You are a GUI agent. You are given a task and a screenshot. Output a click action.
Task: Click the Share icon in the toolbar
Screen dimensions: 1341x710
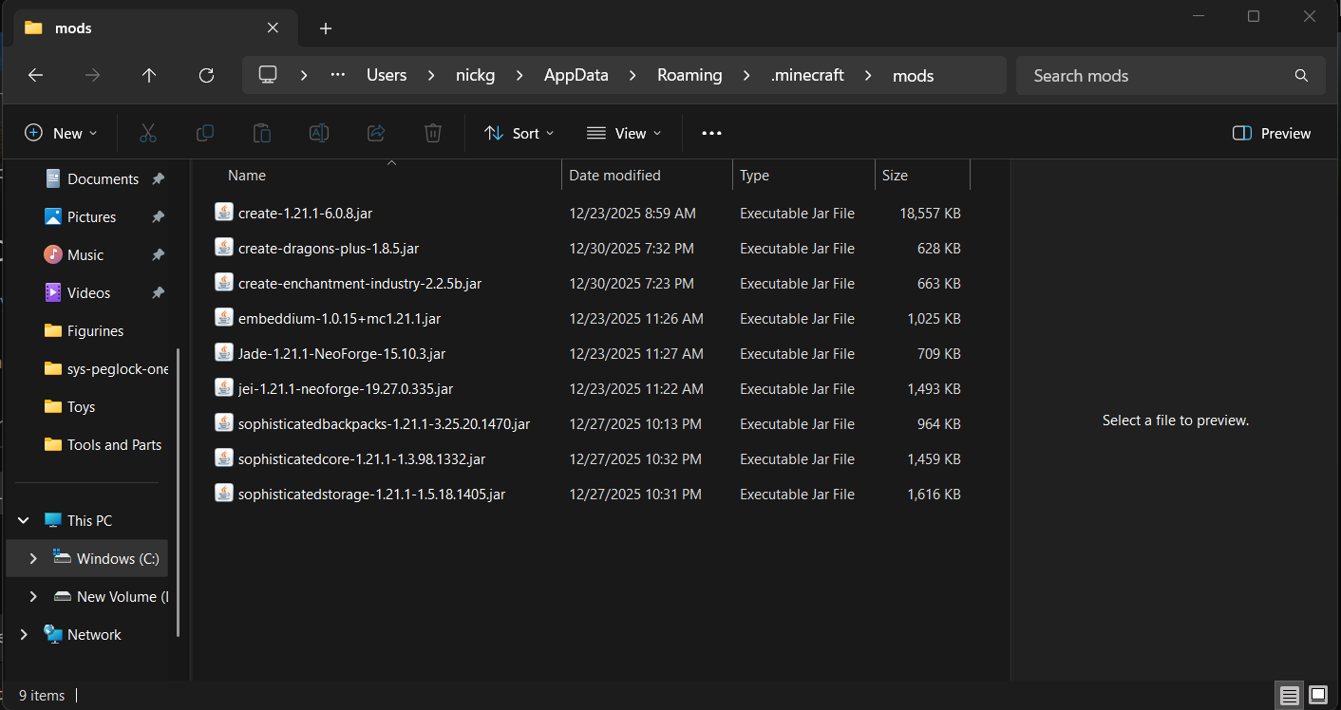click(x=376, y=133)
